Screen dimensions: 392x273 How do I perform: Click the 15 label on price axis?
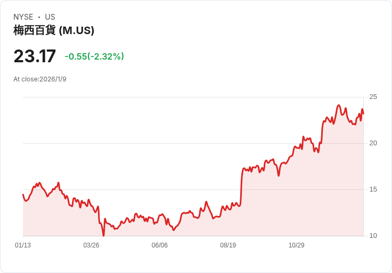(373, 189)
